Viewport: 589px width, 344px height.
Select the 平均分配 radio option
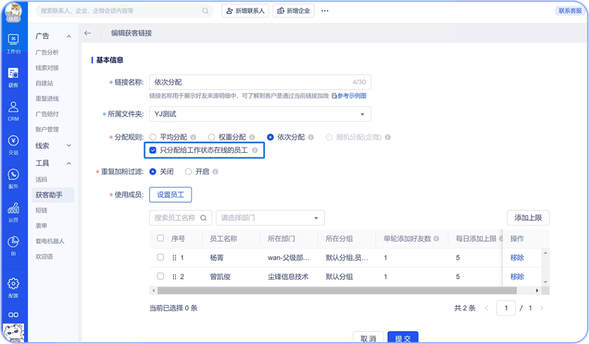point(153,137)
